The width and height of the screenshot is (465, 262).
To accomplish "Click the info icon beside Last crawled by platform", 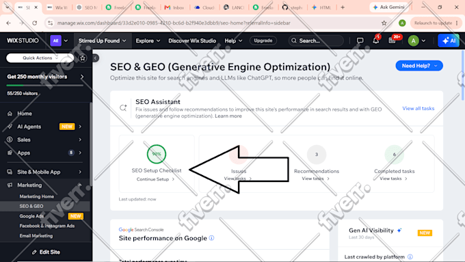I will tap(410, 257).
